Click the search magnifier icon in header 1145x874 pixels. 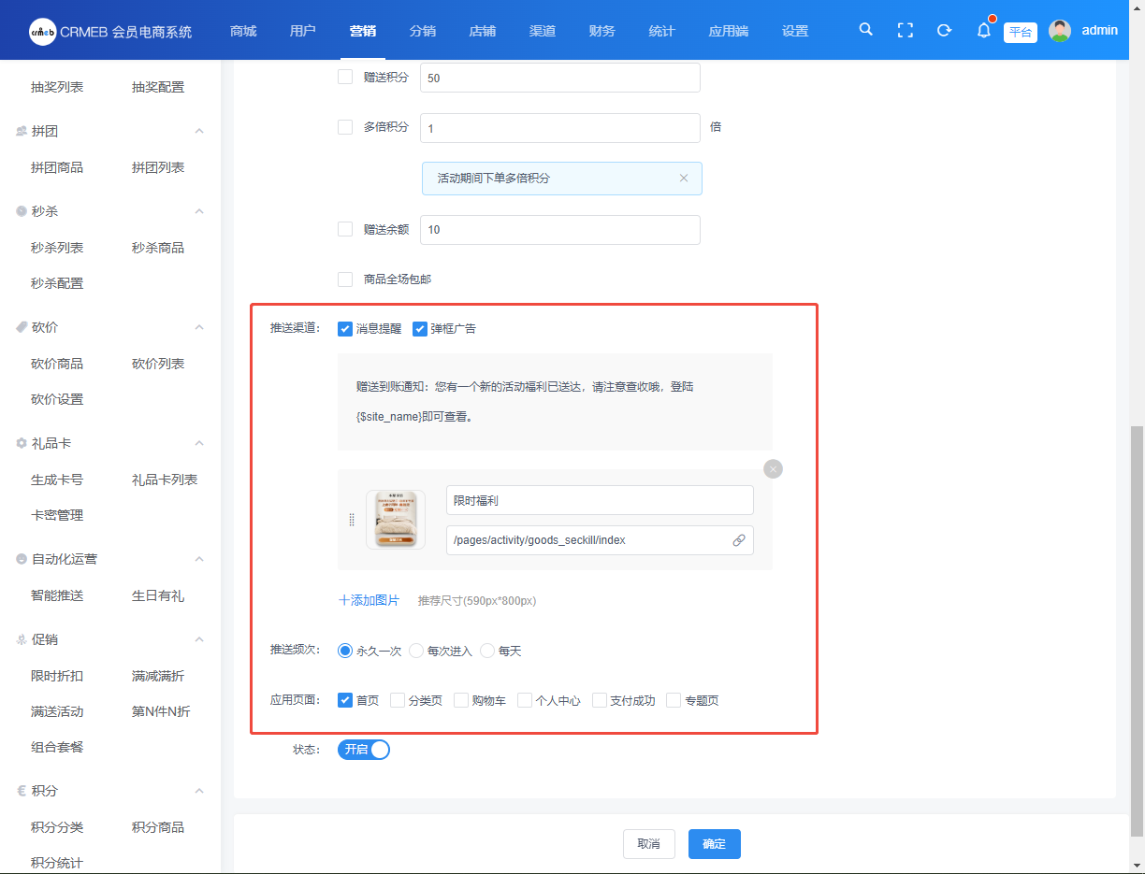click(866, 30)
